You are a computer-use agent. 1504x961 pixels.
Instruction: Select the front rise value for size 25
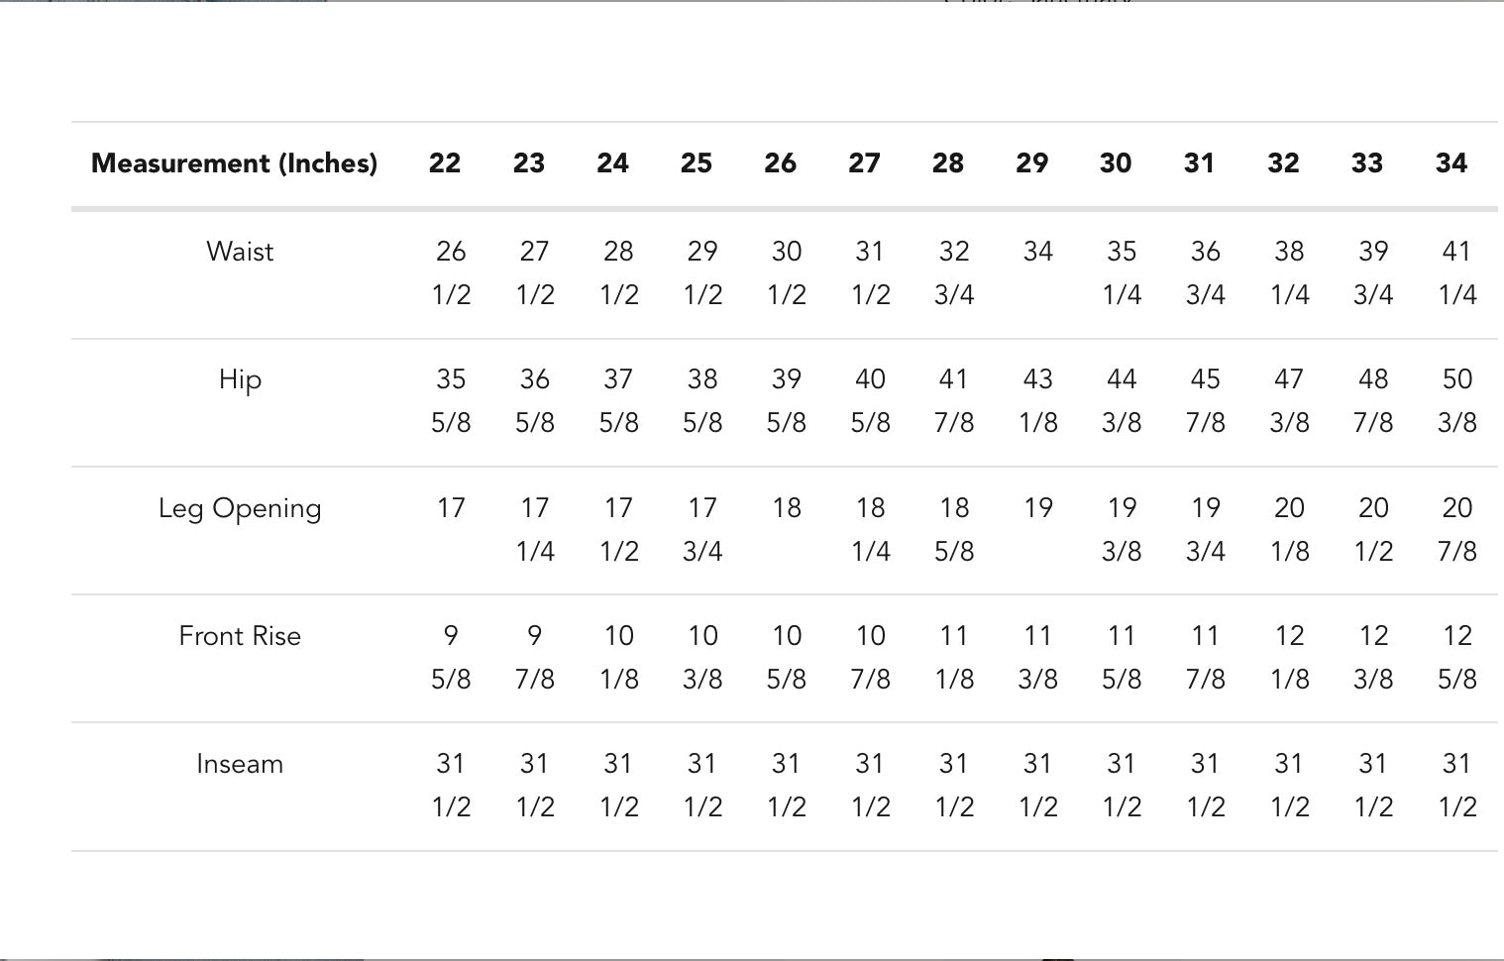(702, 657)
